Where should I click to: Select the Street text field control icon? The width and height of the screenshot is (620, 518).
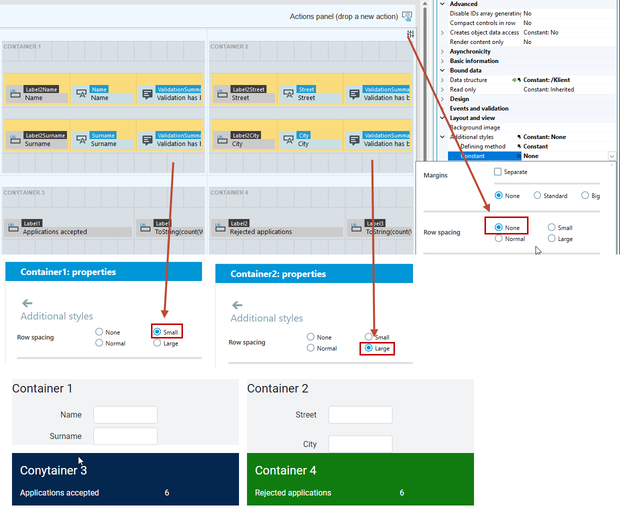(x=288, y=93)
